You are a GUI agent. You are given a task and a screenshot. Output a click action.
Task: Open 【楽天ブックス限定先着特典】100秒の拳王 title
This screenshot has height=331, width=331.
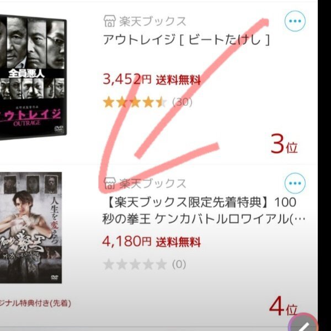(204, 211)
